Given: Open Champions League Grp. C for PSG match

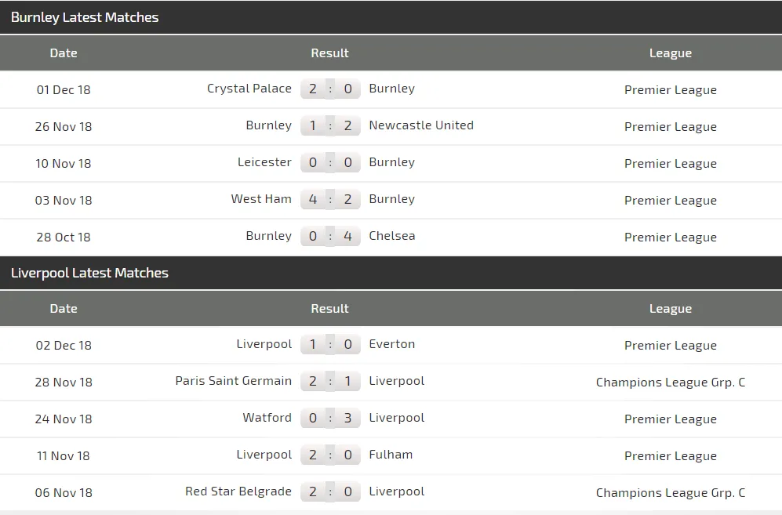Looking at the screenshot, I should (670, 383).
